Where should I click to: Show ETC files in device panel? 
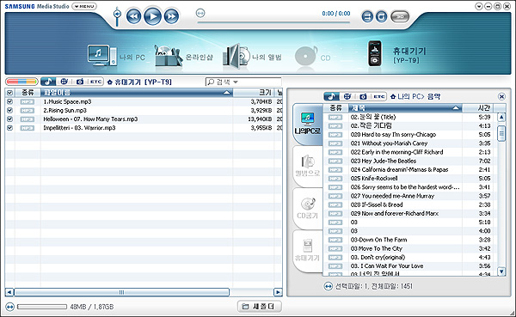(x=95, y=82)
